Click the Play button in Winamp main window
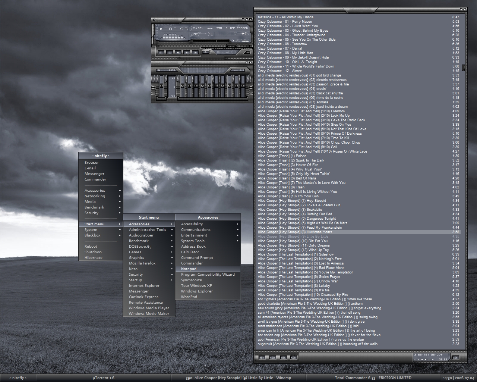This screenshot has height=382, width=477. point(170,52)
